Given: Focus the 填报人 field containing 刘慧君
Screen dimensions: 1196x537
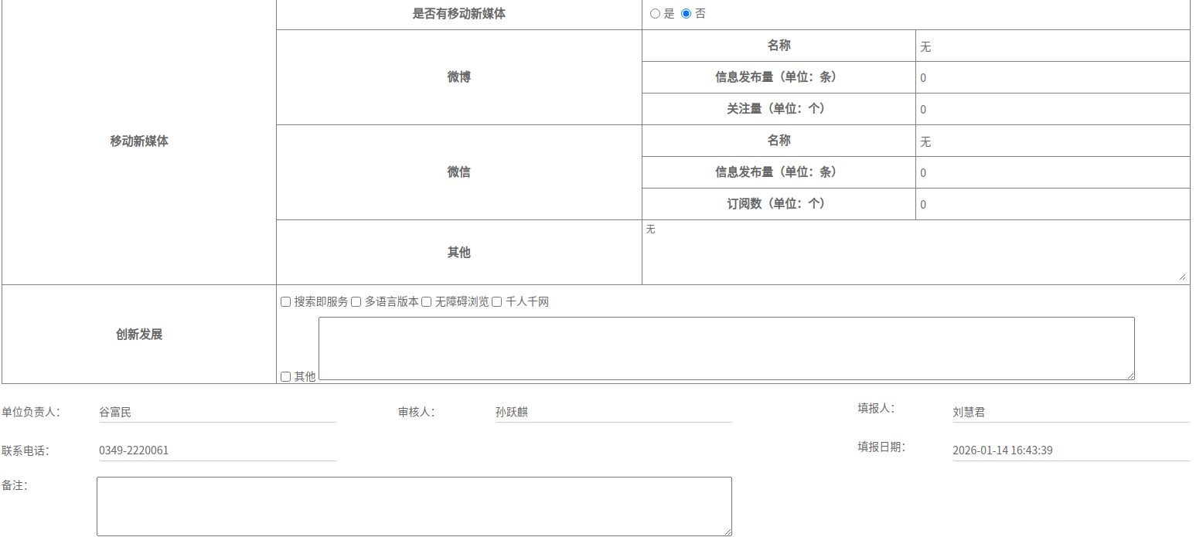Looking at the screenshot, I should [1070, 413].
